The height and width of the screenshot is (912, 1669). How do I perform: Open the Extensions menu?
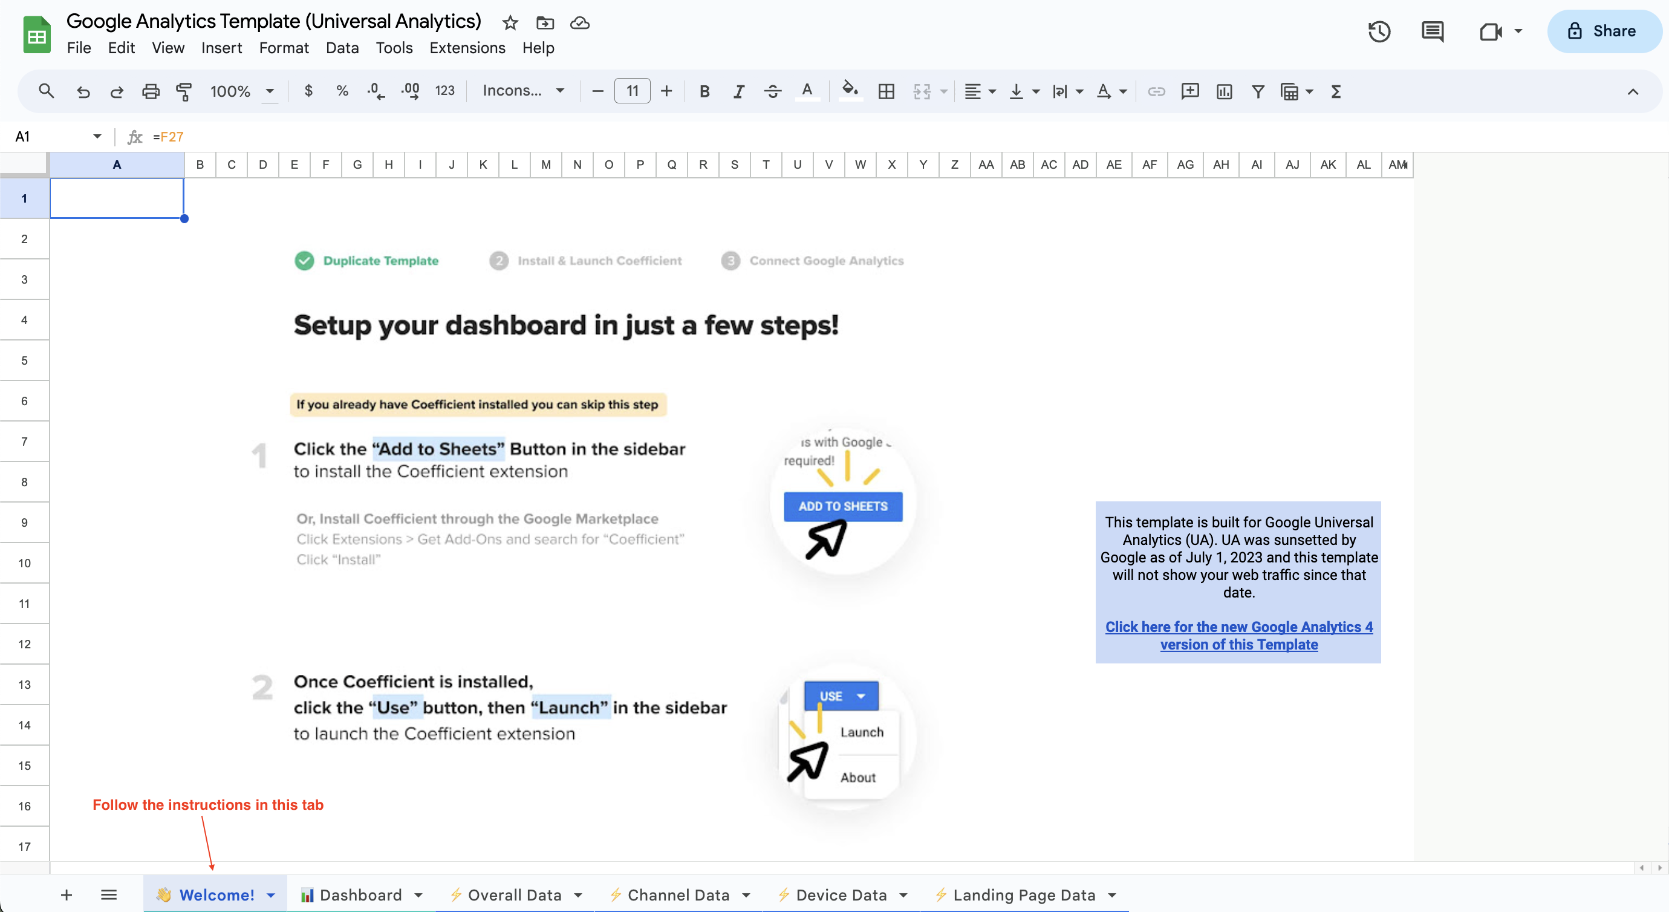tap(467, 48)
